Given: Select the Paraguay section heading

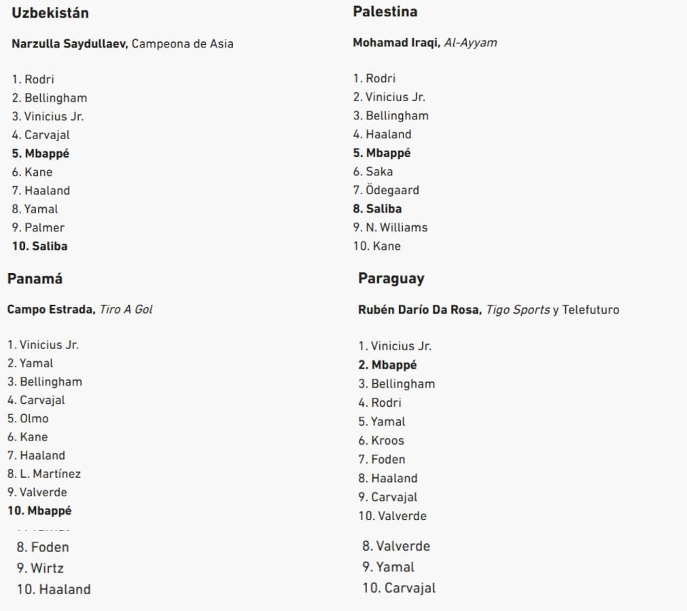Looking at the screenshot, I should [x=391, y=279].
